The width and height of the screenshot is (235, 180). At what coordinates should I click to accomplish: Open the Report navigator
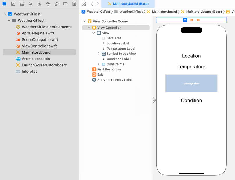pos(74,4)
